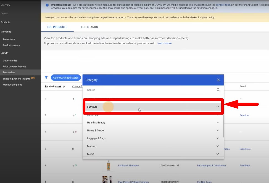Expand the Media category chevron
The image size is (269, 183).
[x=218, y=154]
